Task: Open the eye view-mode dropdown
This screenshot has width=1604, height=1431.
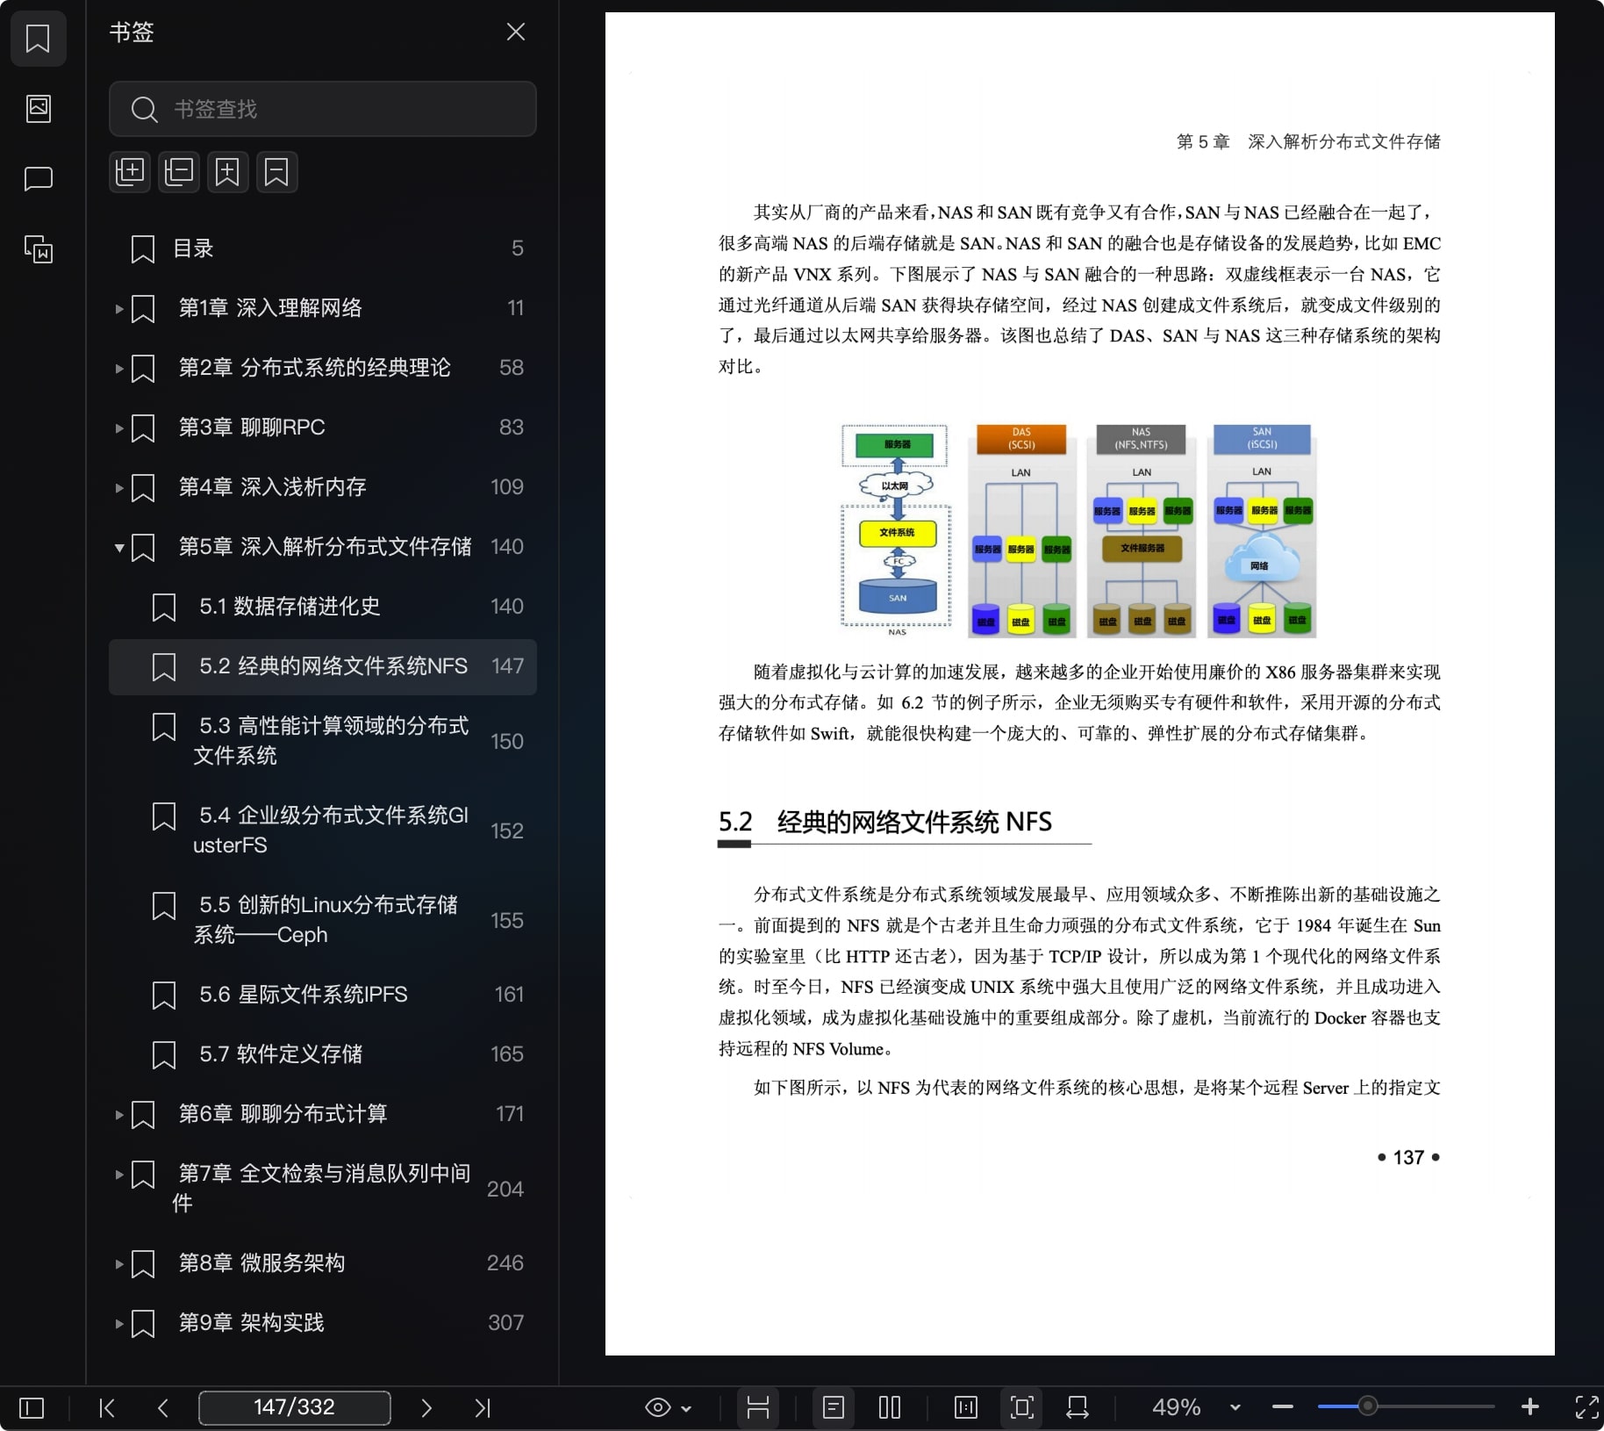Action: 668,1408
